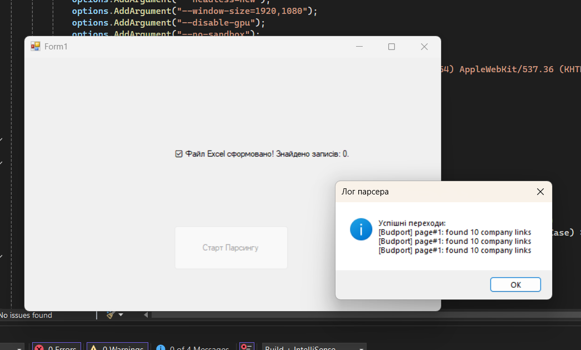Click the Старт Парсингу button

[x=231, y=247]
